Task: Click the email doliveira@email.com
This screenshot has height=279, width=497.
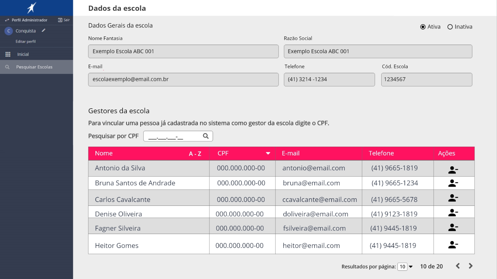Action: point(316,214)
